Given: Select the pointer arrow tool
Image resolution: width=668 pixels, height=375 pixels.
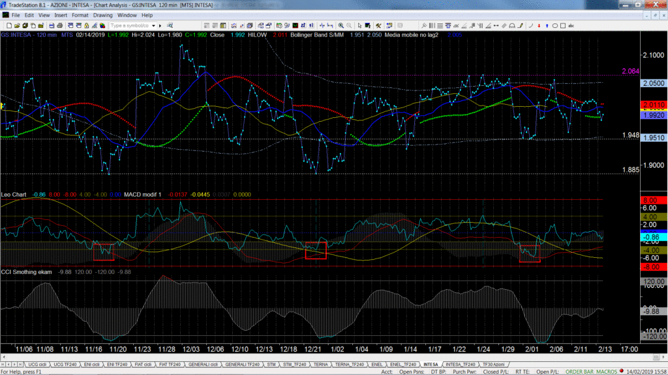Looking at the screenshot, I should click(x=359, y=25).
